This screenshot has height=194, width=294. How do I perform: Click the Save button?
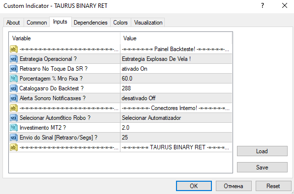262,167
